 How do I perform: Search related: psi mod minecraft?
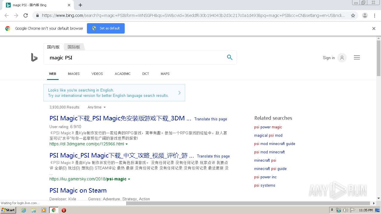269,152
